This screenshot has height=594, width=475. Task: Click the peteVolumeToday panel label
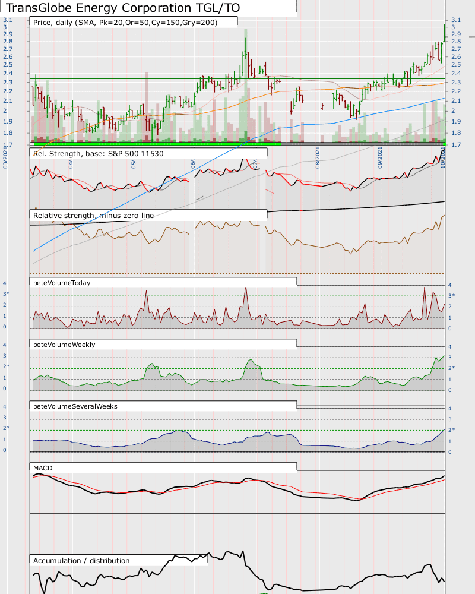pos(62,283)
